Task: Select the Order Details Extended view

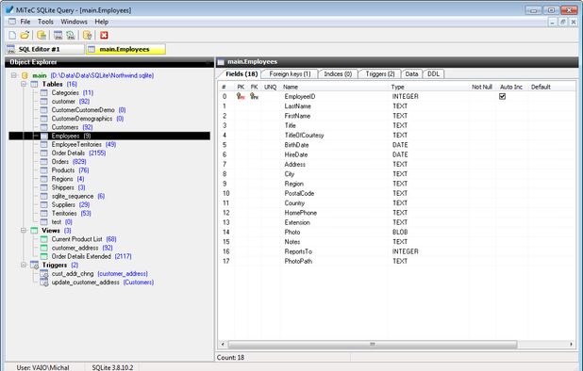Action: (x=92, y=256)
